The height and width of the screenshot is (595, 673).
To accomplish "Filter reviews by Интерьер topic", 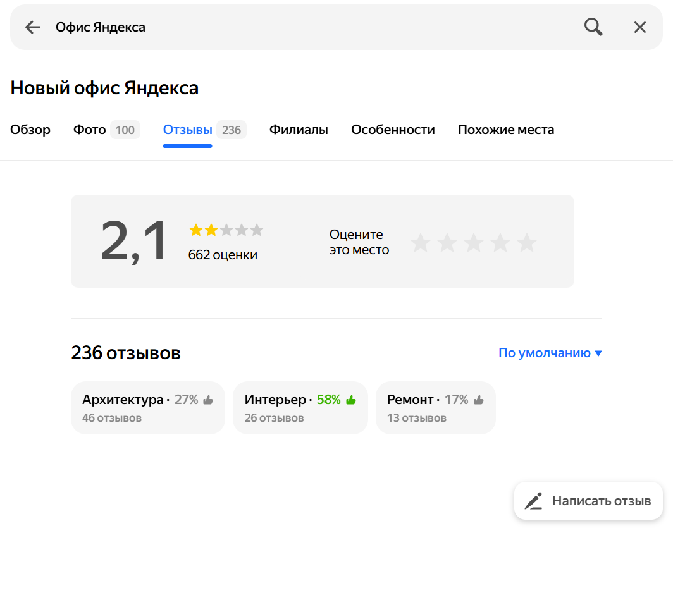I will [300, 408].
